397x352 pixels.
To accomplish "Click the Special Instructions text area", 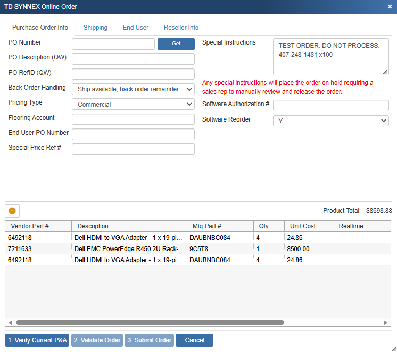I will tap(330, 57).
